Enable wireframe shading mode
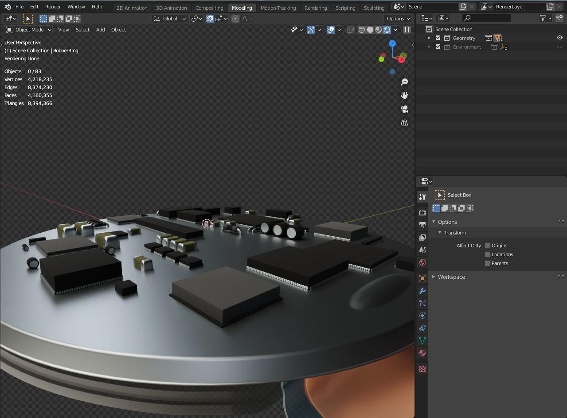This screenshot has height=418, width=567. [361, 30]
